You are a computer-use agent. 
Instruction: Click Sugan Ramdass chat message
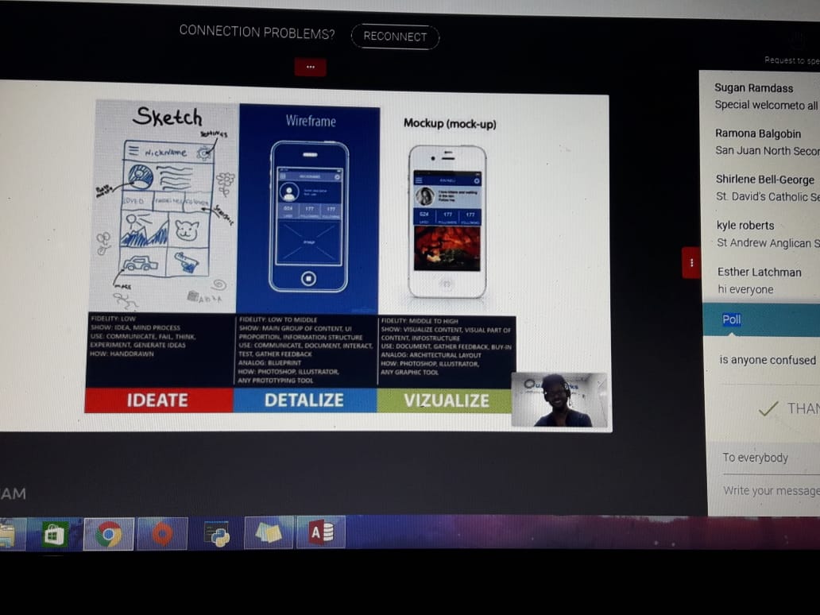tap(767, 96)
